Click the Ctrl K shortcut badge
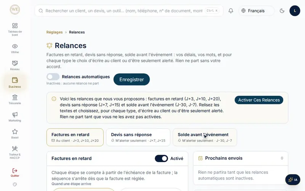The height and width of the screenshot is (191, 305). [x=212, y=11]
